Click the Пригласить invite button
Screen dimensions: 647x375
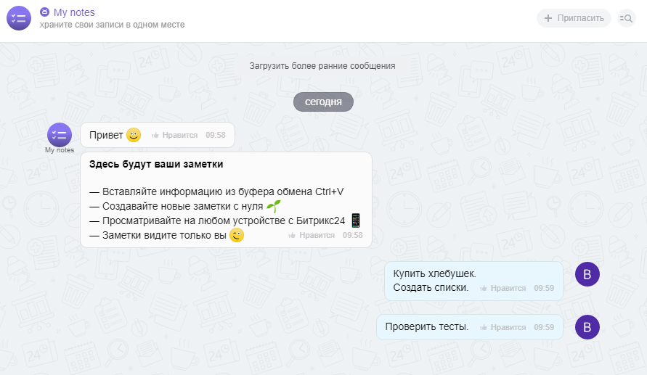574,18
